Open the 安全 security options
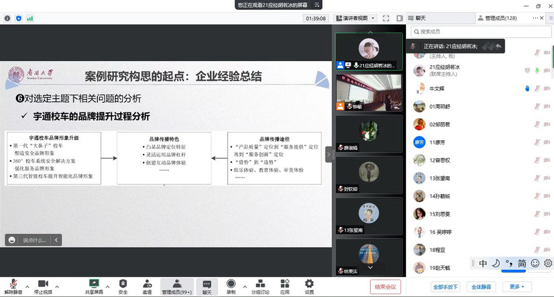The height and width of the screenshot is (297, 554). 123,286
